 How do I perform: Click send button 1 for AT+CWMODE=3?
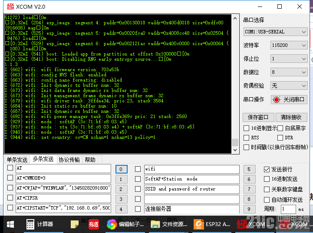121,179
